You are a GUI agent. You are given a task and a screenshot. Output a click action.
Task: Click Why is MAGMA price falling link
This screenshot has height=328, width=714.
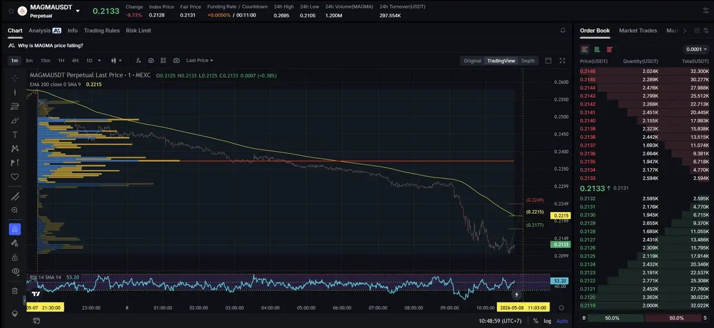click(x=51, y=45)
